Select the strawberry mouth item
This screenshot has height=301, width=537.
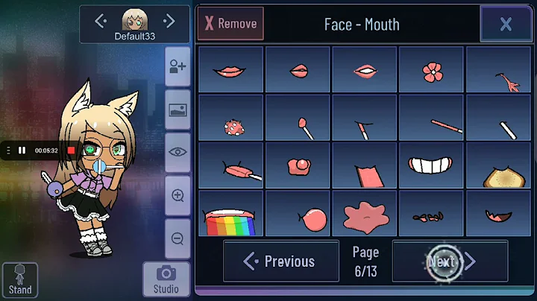tap(230, 118)
